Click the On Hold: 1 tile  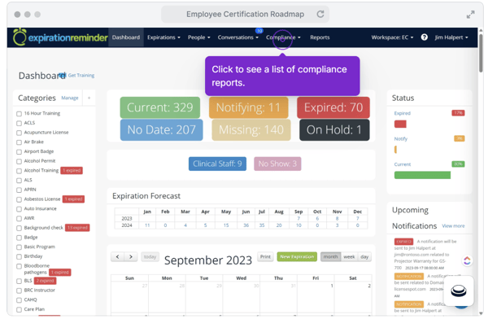coord(334,130)
